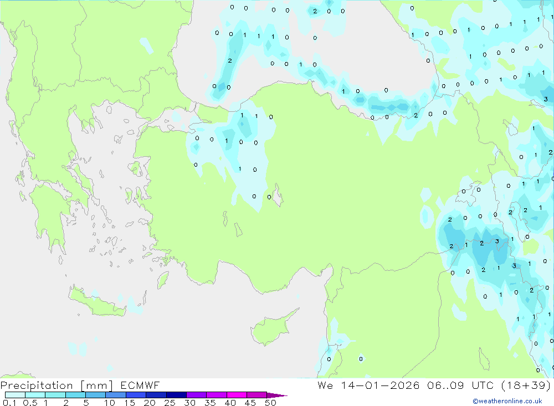Image resolution: width=554 pixels, height=406 pixels.
Task: Click the '40' legend scale label
Action: click(x=230, y=403)
